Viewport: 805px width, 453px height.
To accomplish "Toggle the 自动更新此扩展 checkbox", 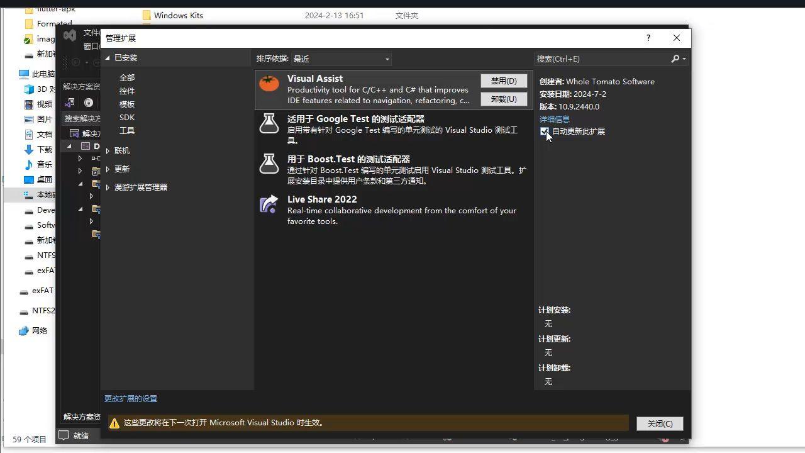I will tap(544, 131).
